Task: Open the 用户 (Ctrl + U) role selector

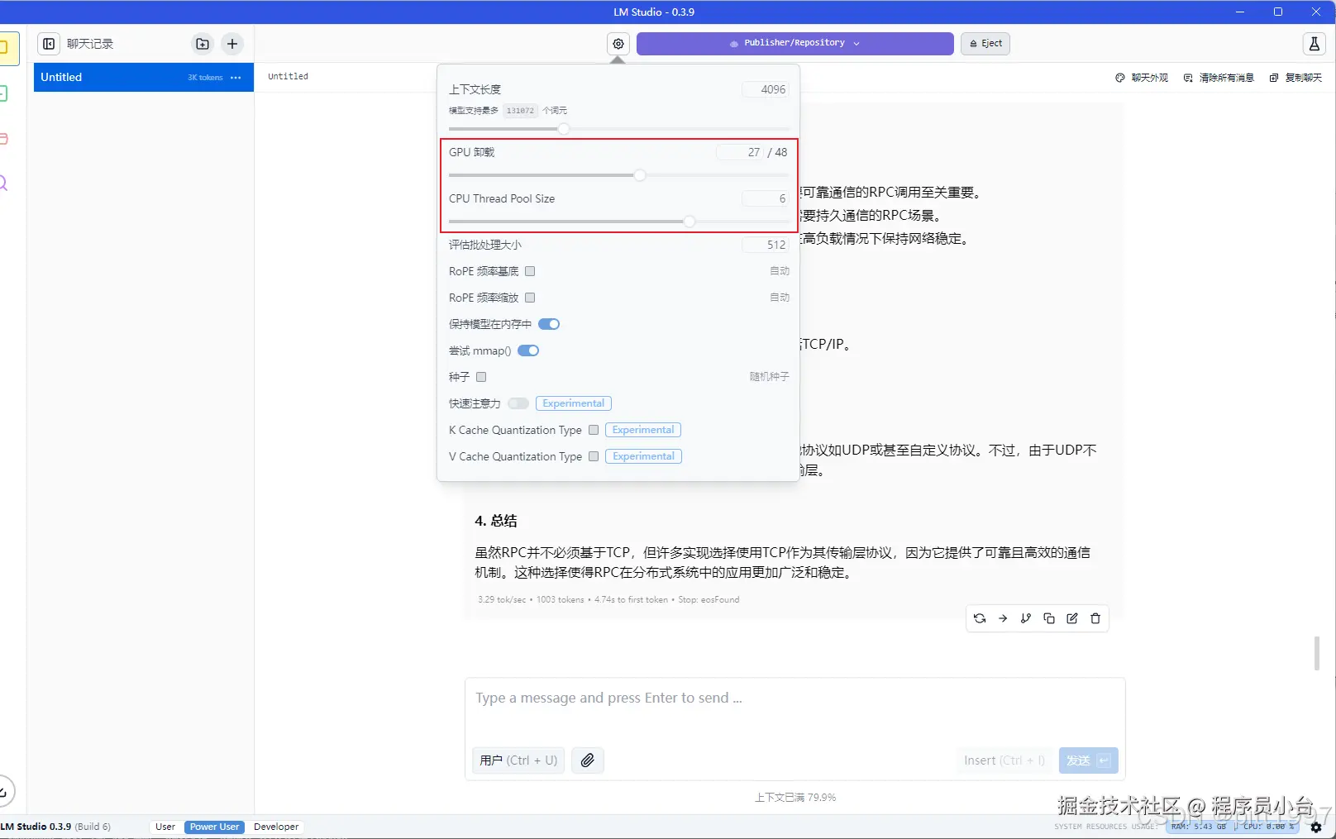Action: [518, 760]
